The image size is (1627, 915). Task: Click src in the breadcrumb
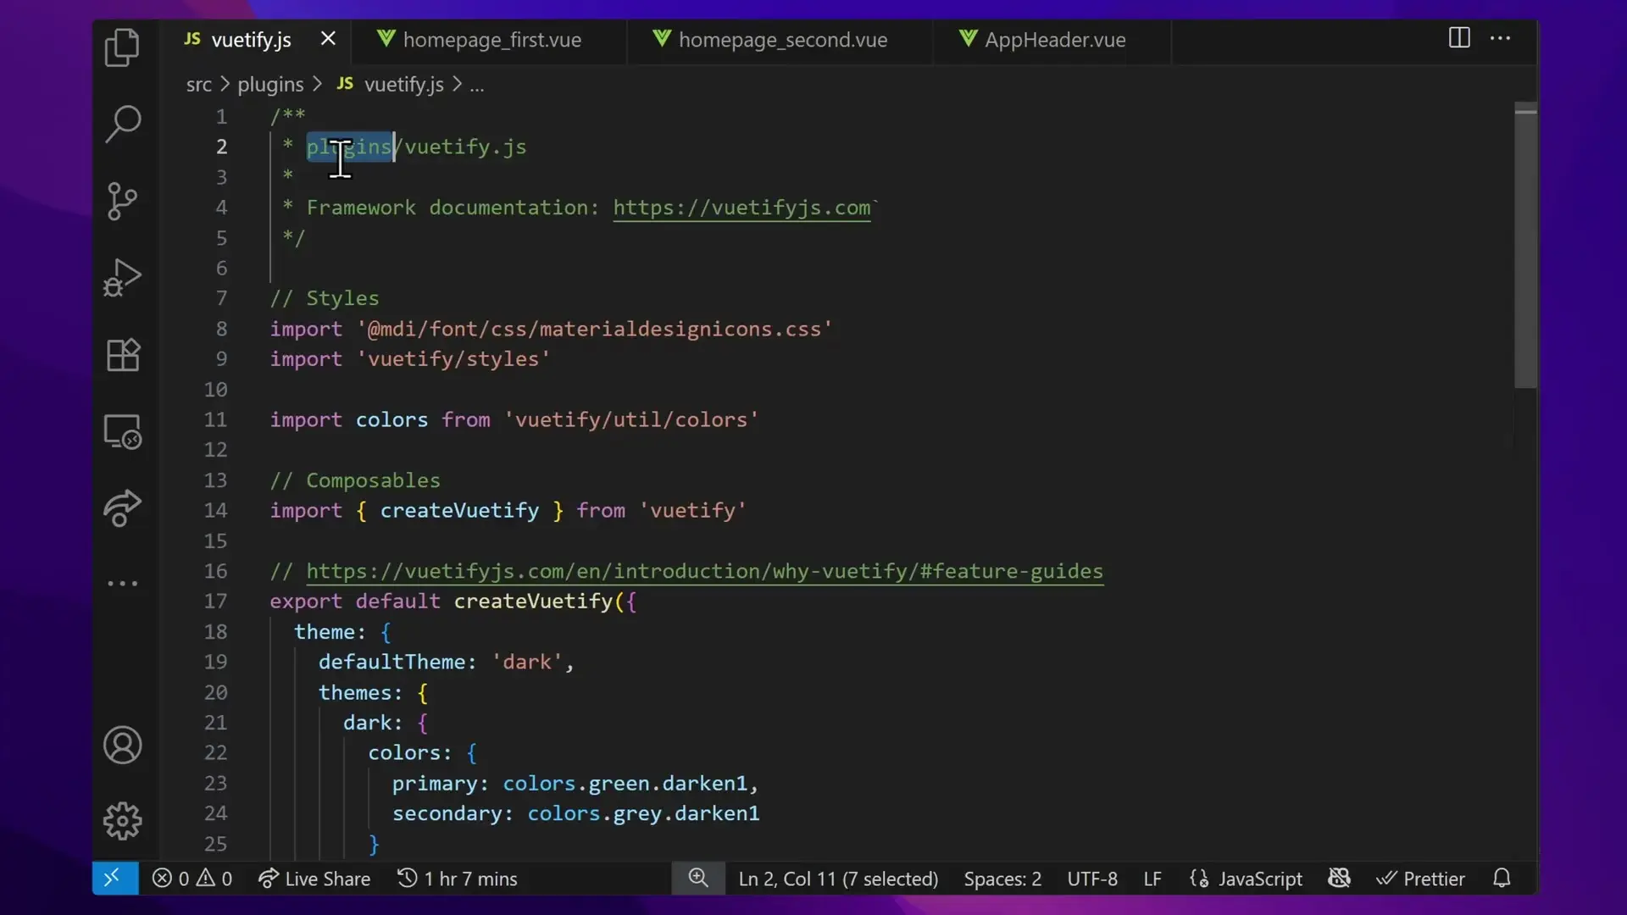[199, 85]
